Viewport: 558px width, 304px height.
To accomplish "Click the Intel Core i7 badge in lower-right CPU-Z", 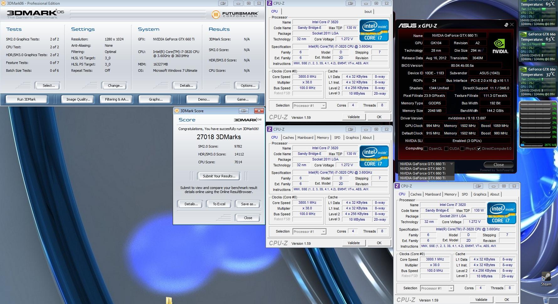I will tap(502, 213).
